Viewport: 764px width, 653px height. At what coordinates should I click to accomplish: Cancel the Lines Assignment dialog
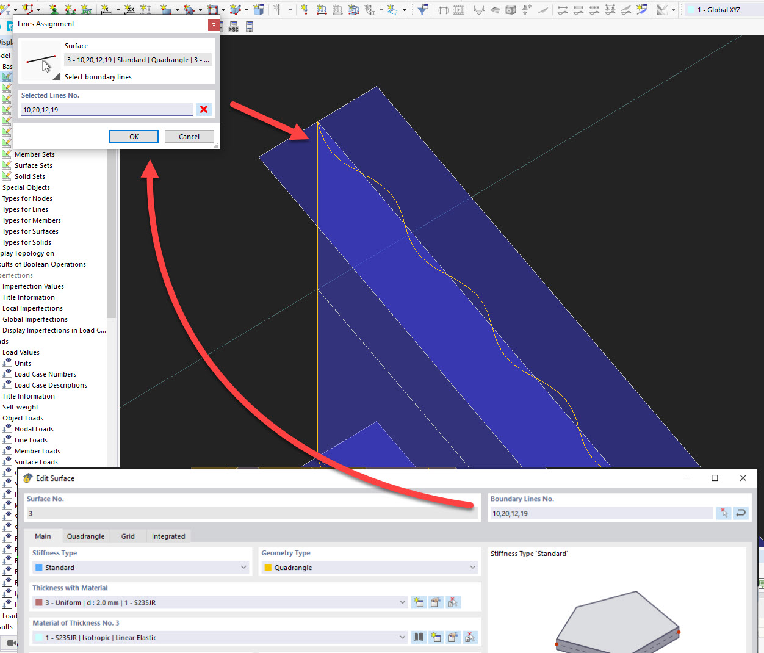(189, 136)
